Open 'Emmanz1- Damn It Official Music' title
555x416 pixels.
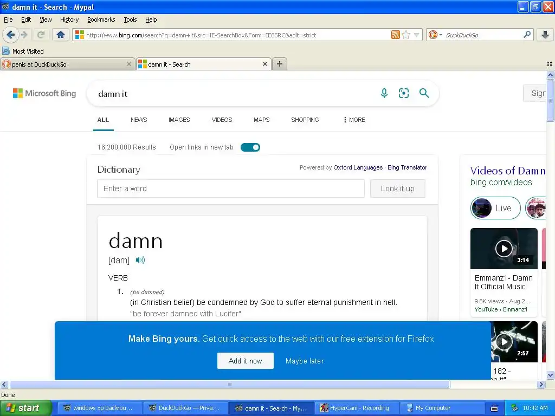coord(504,282)
